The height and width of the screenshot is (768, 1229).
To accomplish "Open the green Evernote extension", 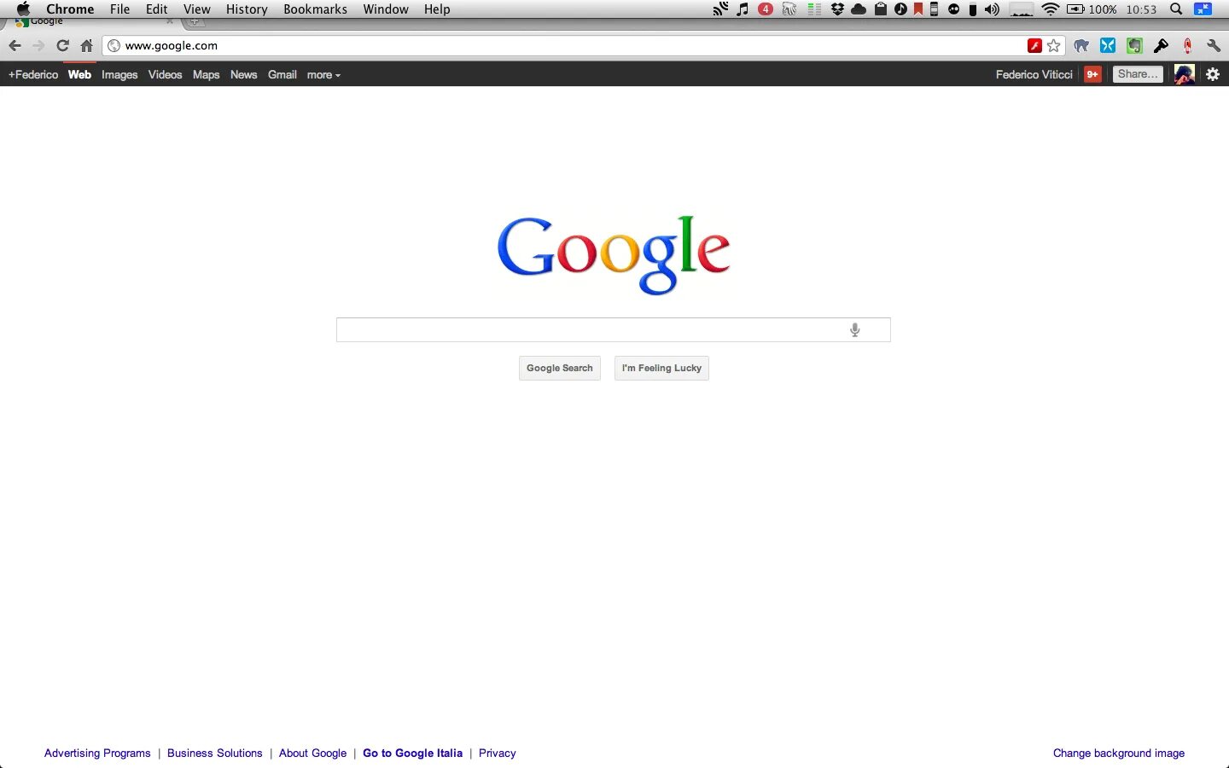I will click(x=1134, y=46).
